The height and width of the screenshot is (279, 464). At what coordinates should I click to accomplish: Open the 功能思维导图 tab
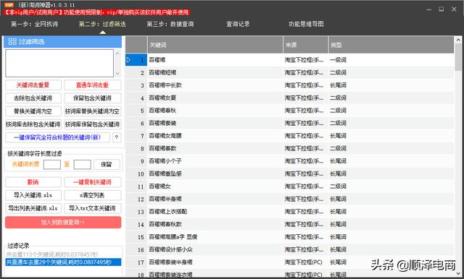[x=306, y=24]
